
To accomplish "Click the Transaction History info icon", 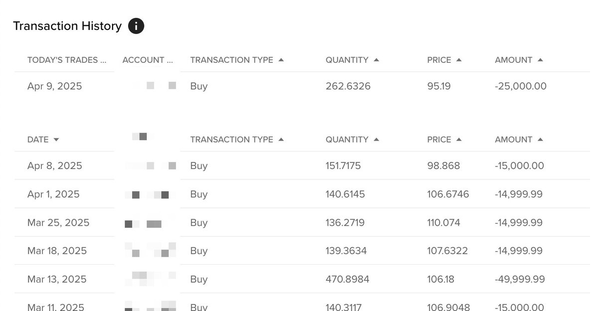I will (136, 26).
